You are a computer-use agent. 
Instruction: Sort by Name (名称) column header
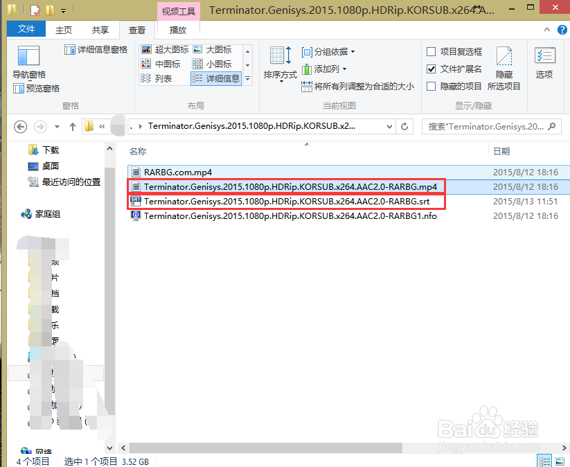[x=138, y=151]
